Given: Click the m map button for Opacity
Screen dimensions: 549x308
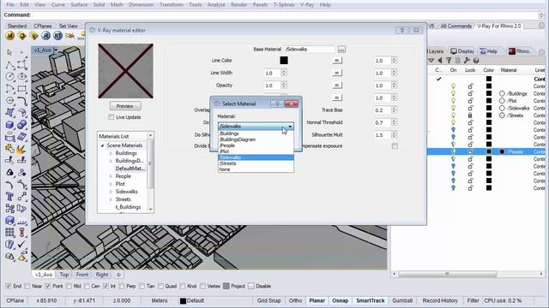Looking at the screenshot, I should [336, 86].
